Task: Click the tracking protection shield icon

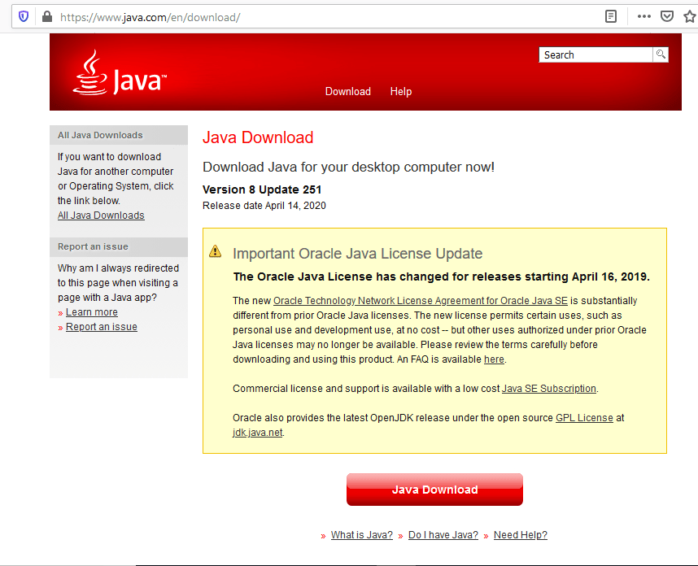Action: (x=24, y=16)
